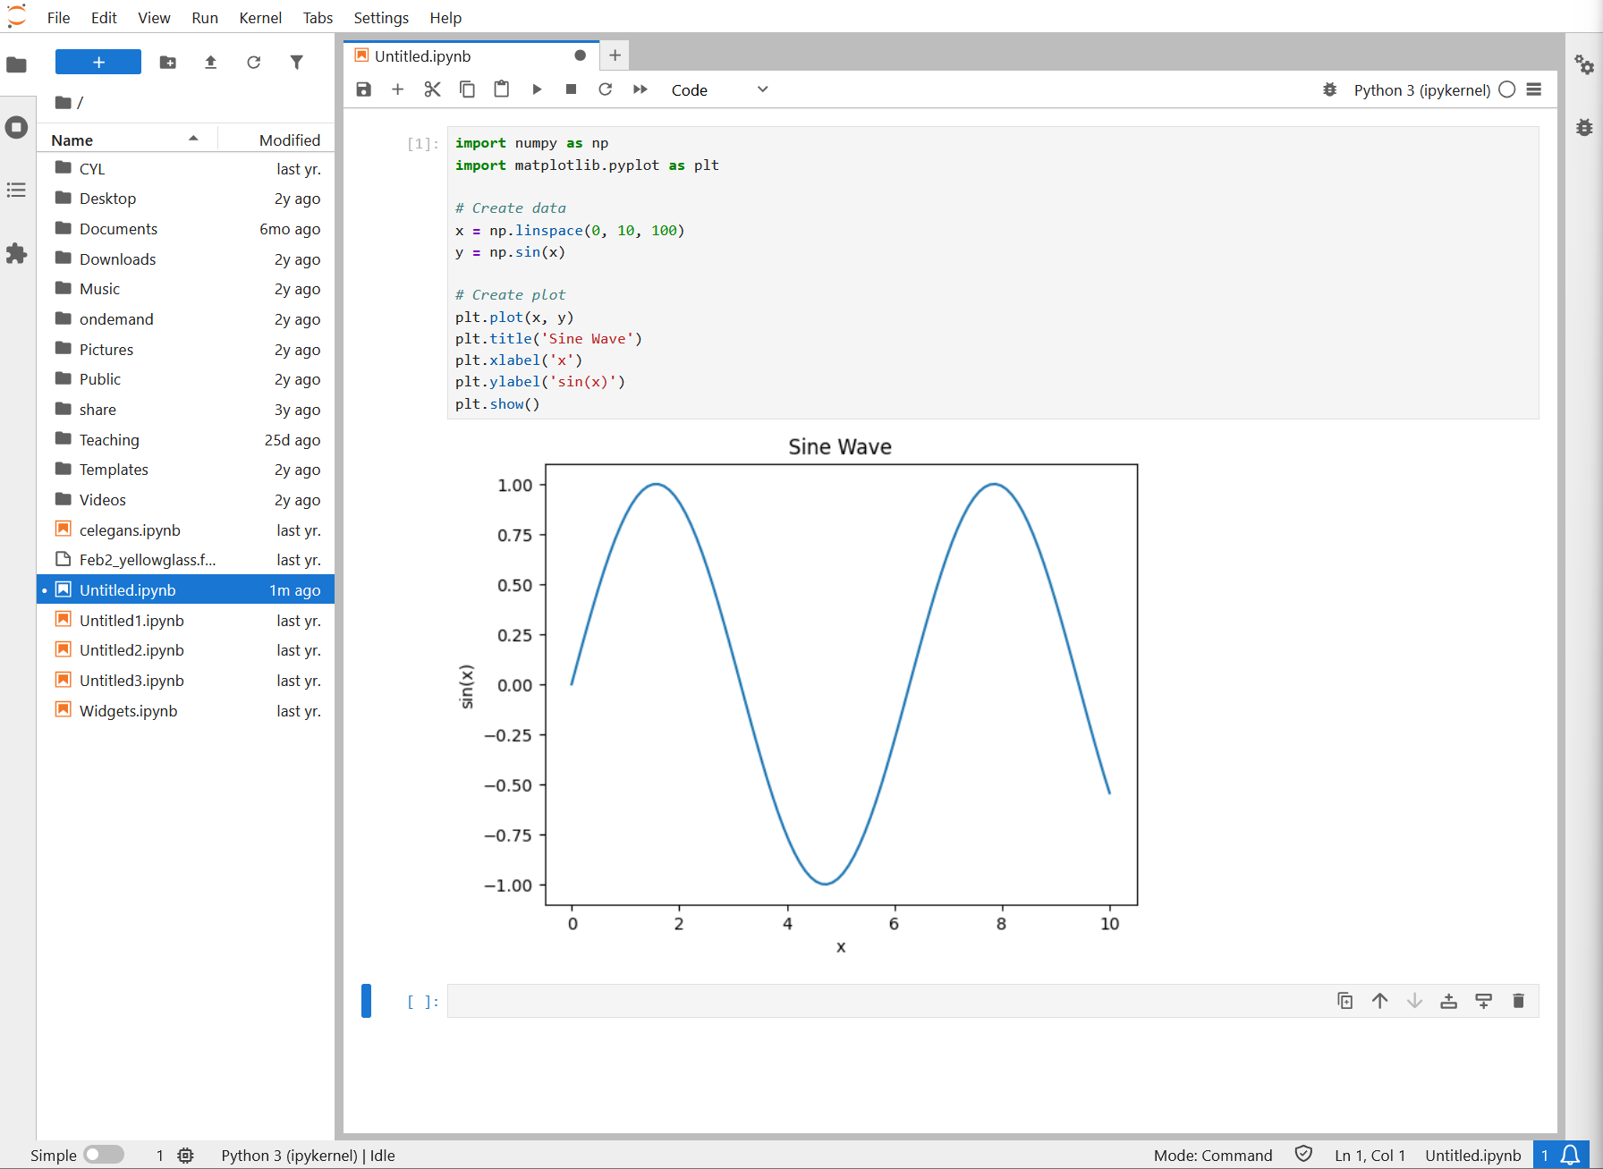The image size is (1603, 1169).
Task: Insert a cell below the empty cell
Action: click(1483, 1001)
